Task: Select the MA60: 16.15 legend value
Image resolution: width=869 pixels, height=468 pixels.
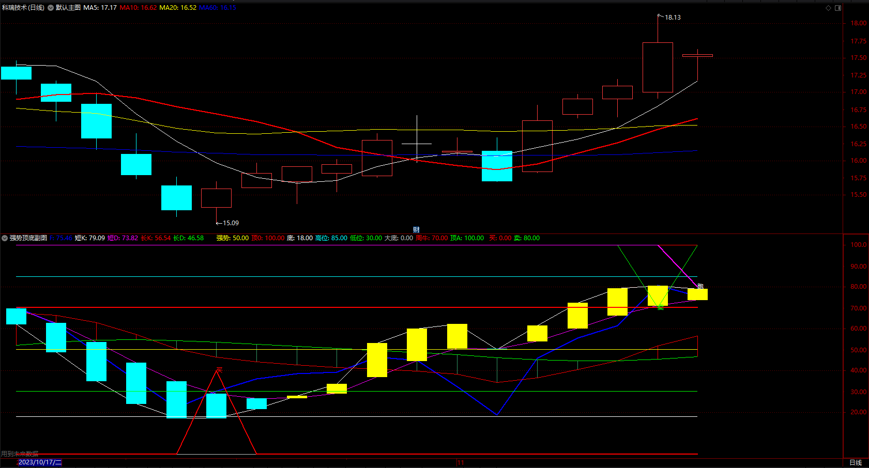Action: 218,8
